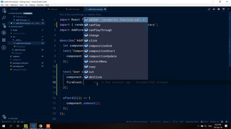Split the editor with the split icon
This screenshot has width=231, height=129.
(223, 9)
